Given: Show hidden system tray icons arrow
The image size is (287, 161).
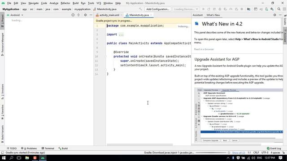Looking at the screenshot, I should [x=228, y=158].
